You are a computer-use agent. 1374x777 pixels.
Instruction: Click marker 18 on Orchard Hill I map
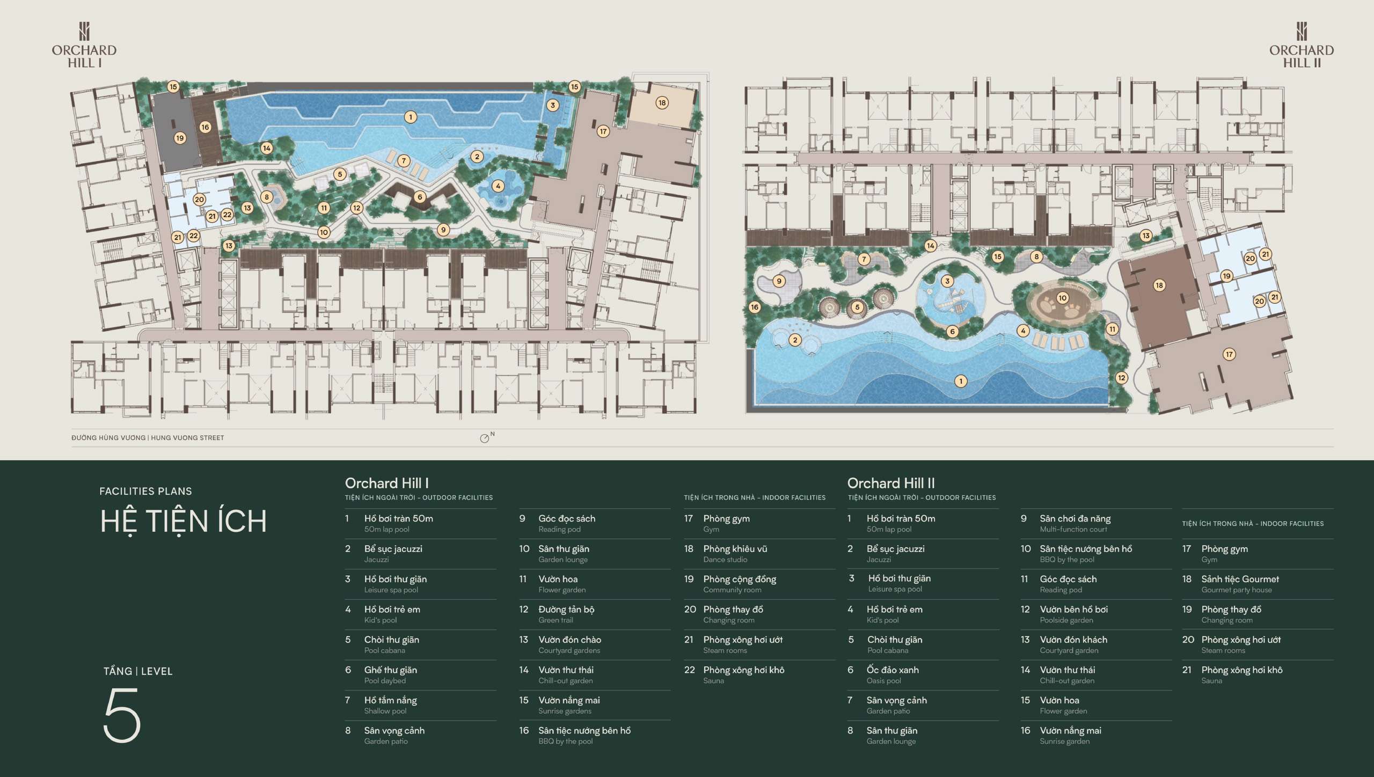point(662,102)
